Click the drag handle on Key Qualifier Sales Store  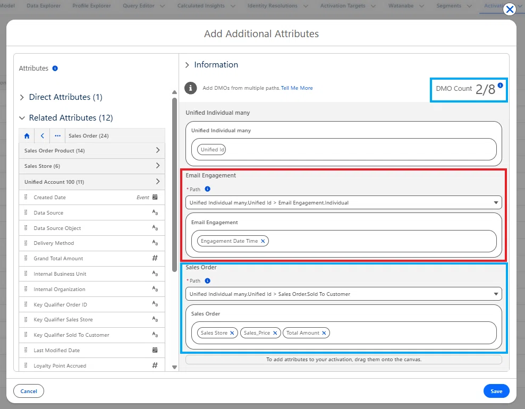[26, 319]
